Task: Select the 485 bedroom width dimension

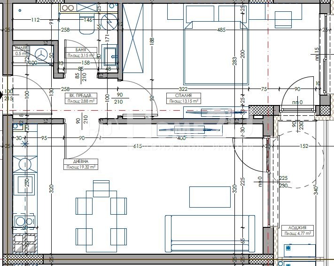Action: (221, 30)
